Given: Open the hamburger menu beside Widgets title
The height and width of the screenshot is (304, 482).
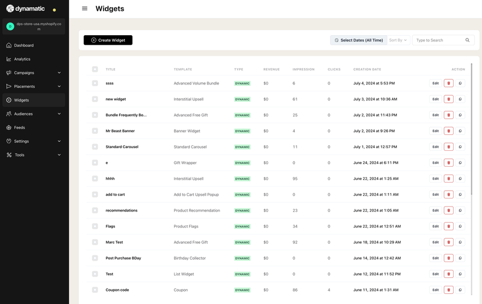Looking at the screenshot, I should (84, 9).
